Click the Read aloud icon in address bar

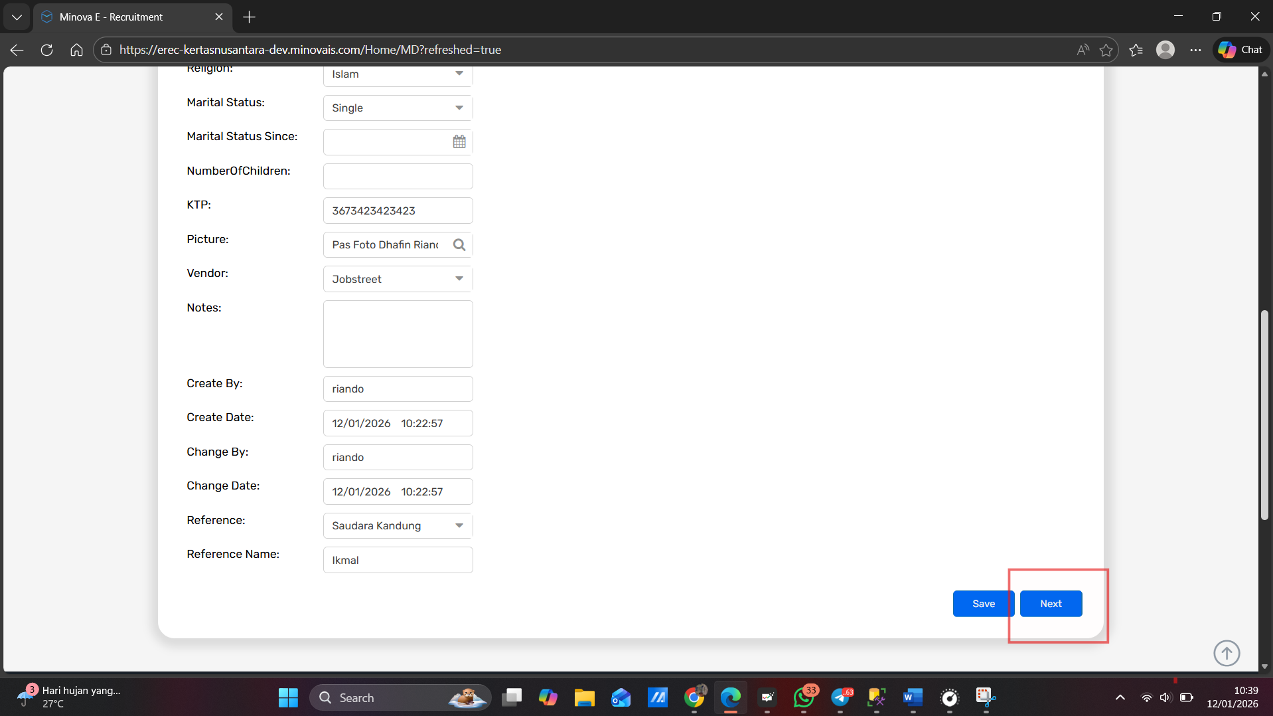(1083, 50)
